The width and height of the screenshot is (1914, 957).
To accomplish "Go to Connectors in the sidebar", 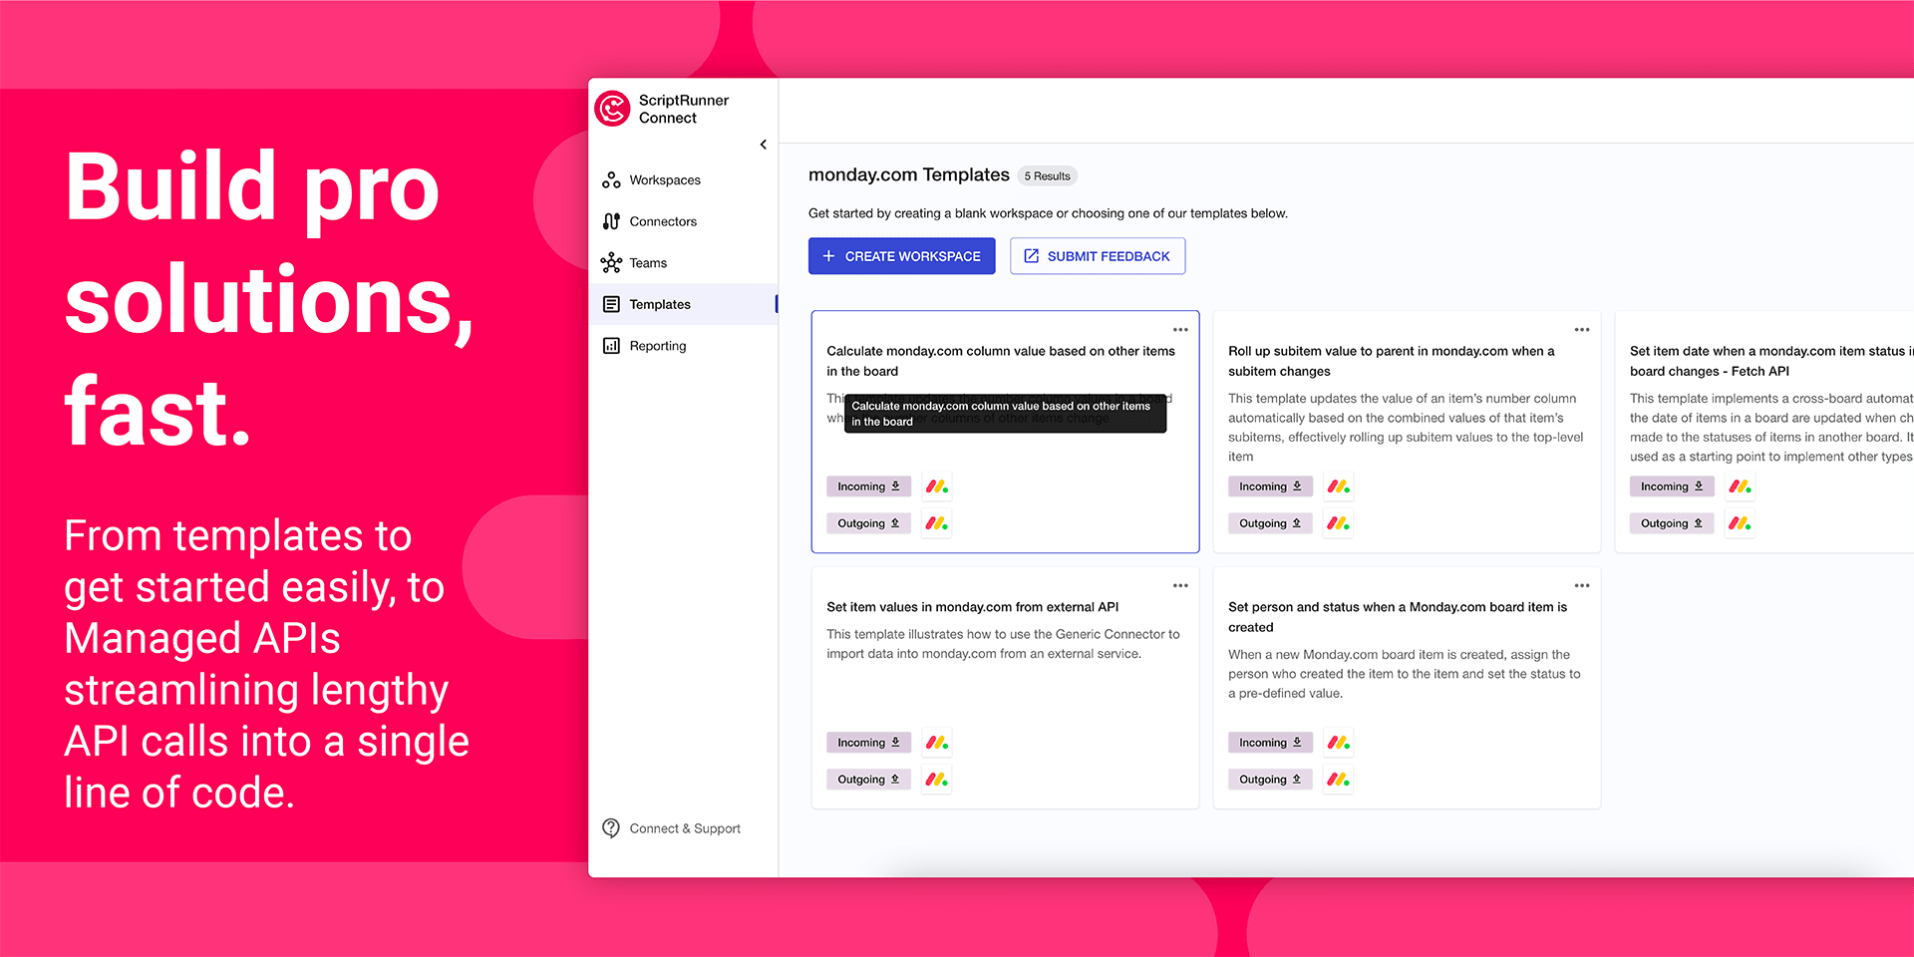I will point(662,221).
